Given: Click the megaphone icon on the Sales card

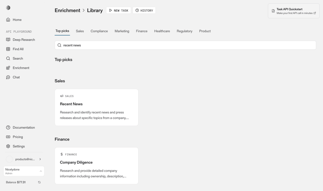Looking at the screenshot, I should click(x=62, y=96).
